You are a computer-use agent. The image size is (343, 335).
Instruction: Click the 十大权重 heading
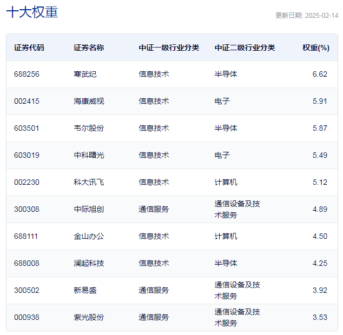(x=32, y=12)
